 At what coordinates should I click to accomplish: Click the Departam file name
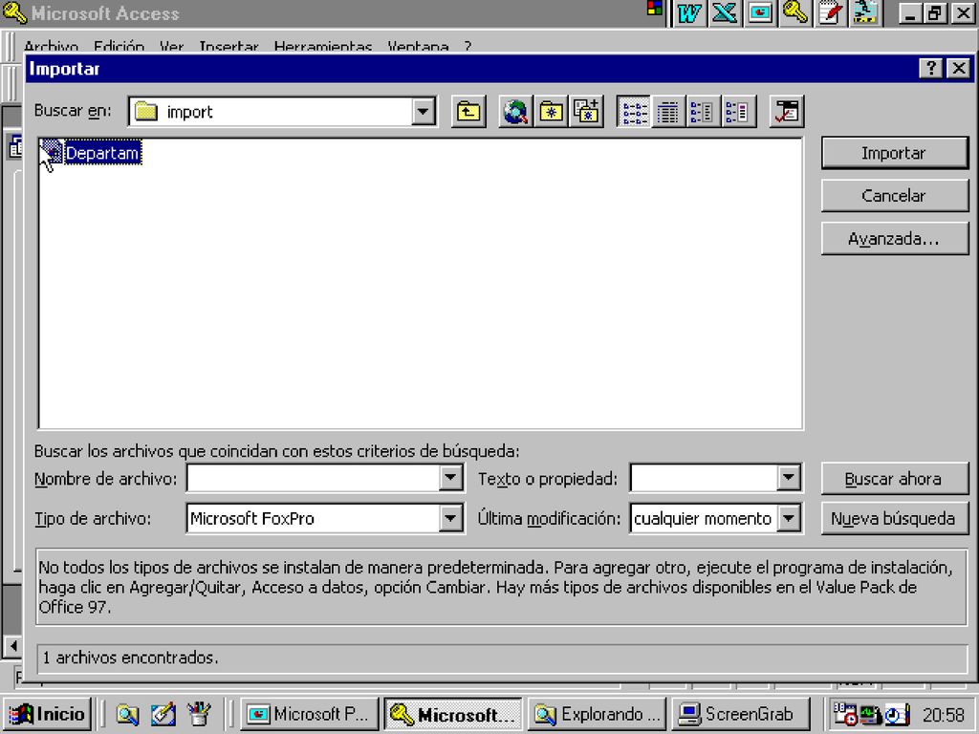[x=102, y=153]
